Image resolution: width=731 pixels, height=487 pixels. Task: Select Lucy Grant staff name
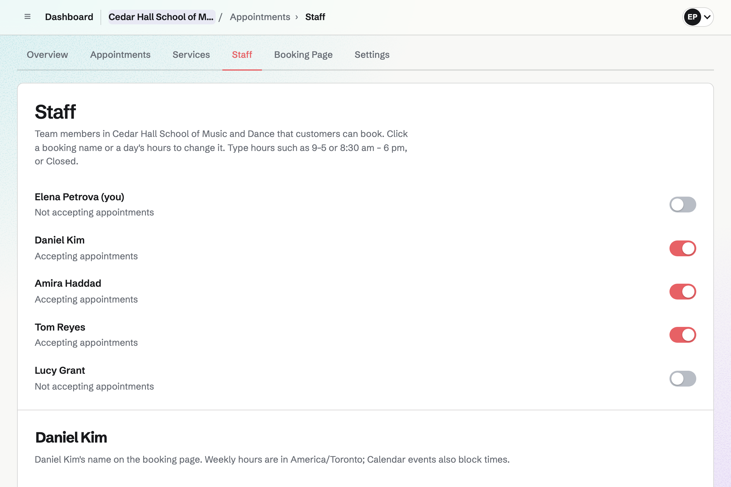[60, 370]
